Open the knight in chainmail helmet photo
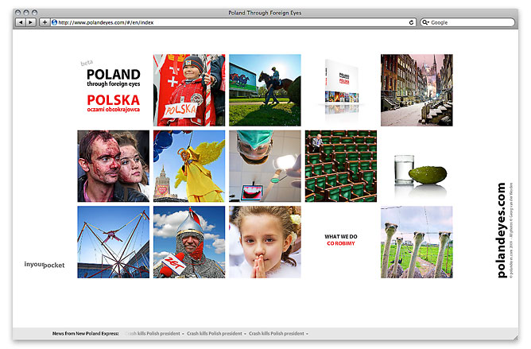 click(188, 242)
